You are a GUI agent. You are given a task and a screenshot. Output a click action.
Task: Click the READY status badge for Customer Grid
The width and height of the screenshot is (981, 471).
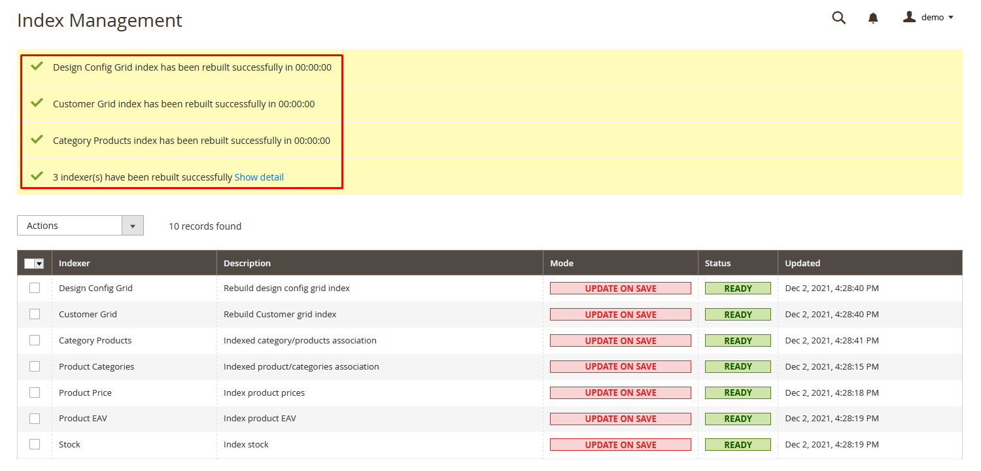tap(738, 315)
